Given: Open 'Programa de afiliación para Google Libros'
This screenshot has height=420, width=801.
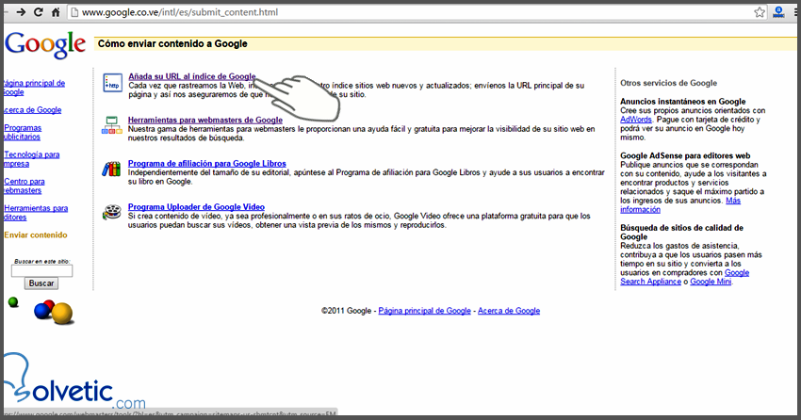Looking at the screenshot, I should click(x=207, y=163).
